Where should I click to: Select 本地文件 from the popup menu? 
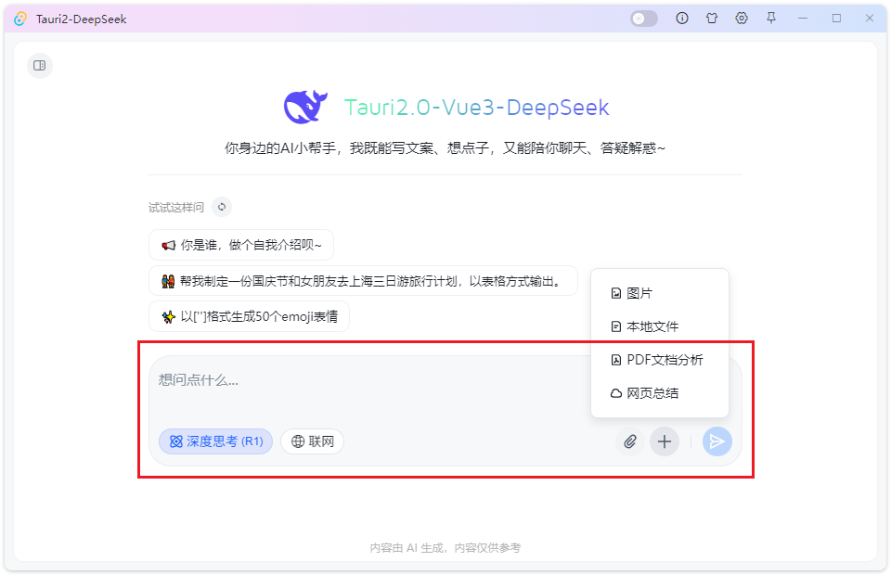pyautogui.click(x=660, y=326)
